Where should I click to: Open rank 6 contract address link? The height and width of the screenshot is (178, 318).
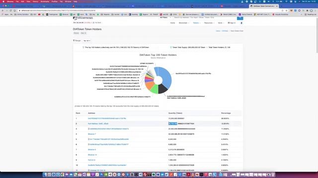(x=109, y=144)
